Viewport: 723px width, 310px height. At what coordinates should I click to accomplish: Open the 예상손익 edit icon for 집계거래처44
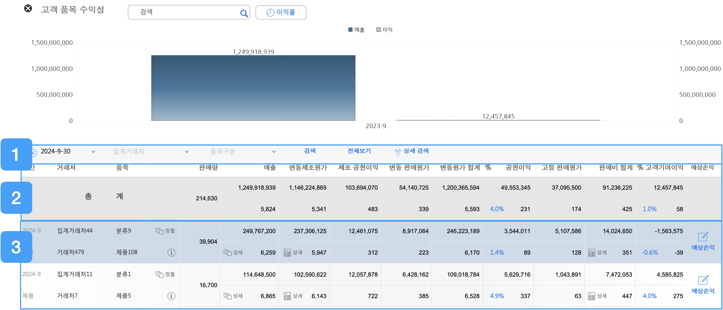[x=703, y=237]
